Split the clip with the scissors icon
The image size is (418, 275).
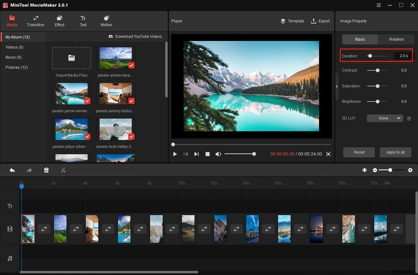63,170
